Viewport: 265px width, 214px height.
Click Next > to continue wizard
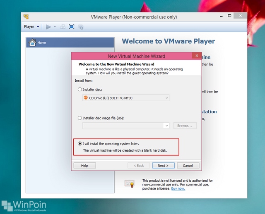coord(163,166)
